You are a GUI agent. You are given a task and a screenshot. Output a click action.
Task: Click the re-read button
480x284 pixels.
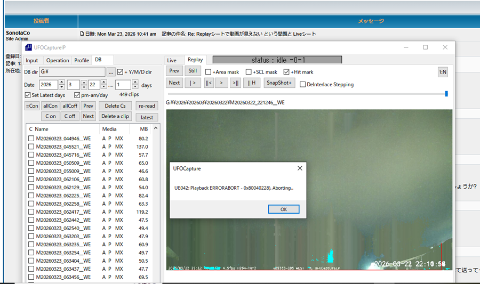(147, 106)
